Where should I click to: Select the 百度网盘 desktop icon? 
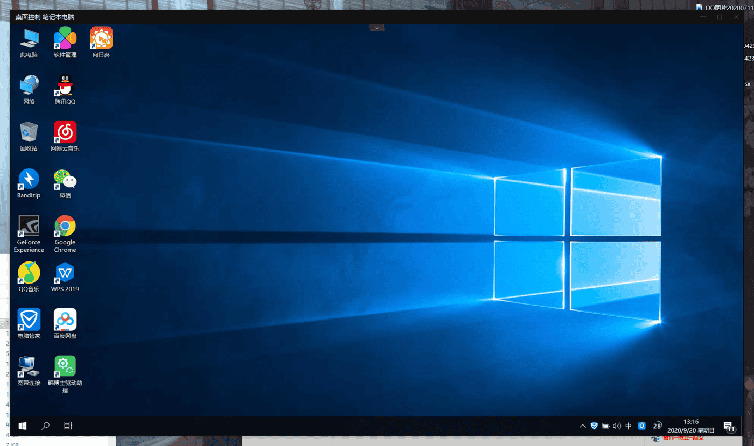[65, 321]
